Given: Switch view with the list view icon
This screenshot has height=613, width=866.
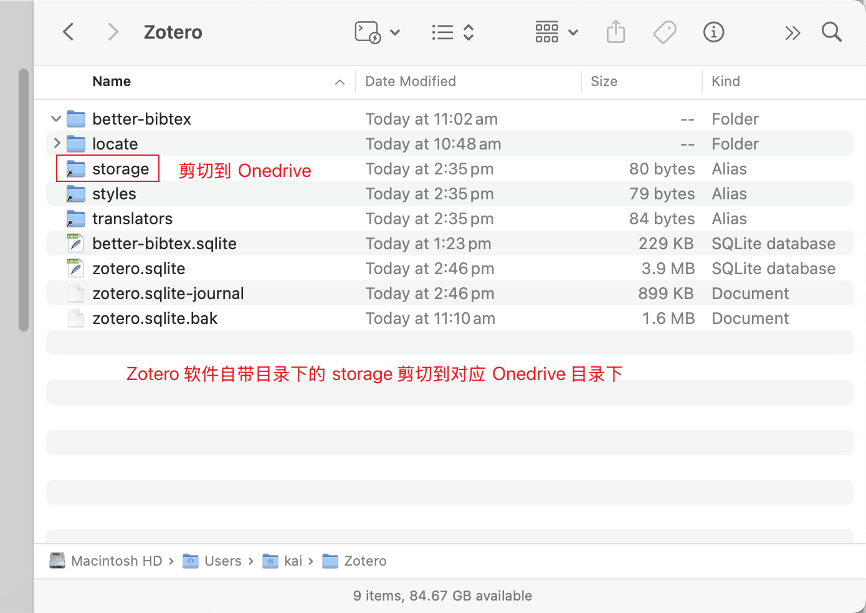Looking at the screenshot, I should (x=442, y=32).
